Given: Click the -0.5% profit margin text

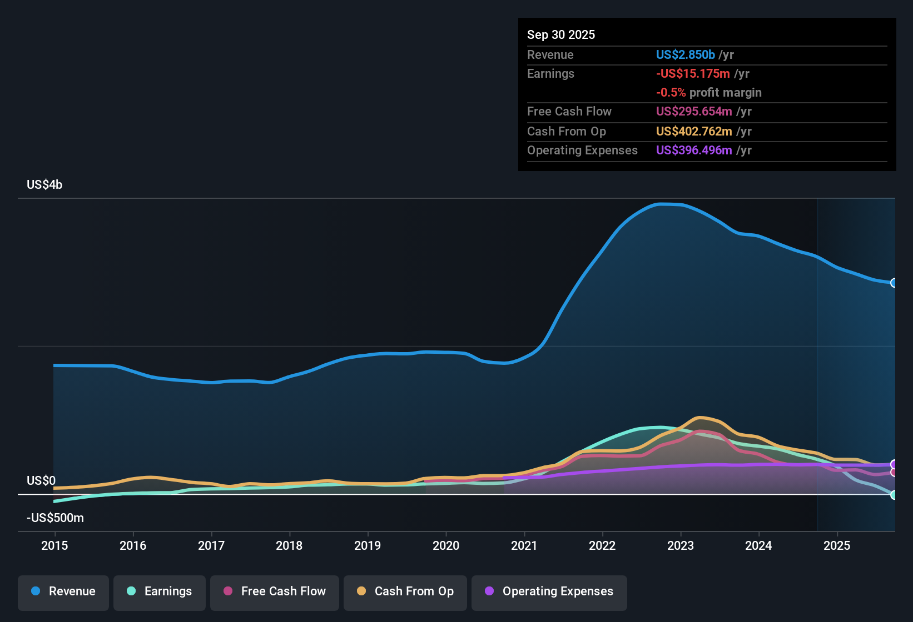Looking at the screenshot, I should tap(709, 92).
